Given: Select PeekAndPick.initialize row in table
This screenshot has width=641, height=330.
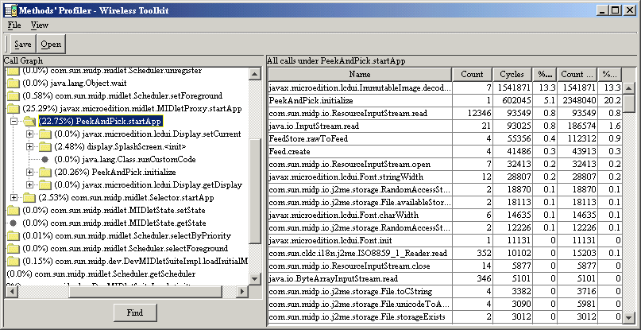Looking at the screenshot, I should coord(445,100).
